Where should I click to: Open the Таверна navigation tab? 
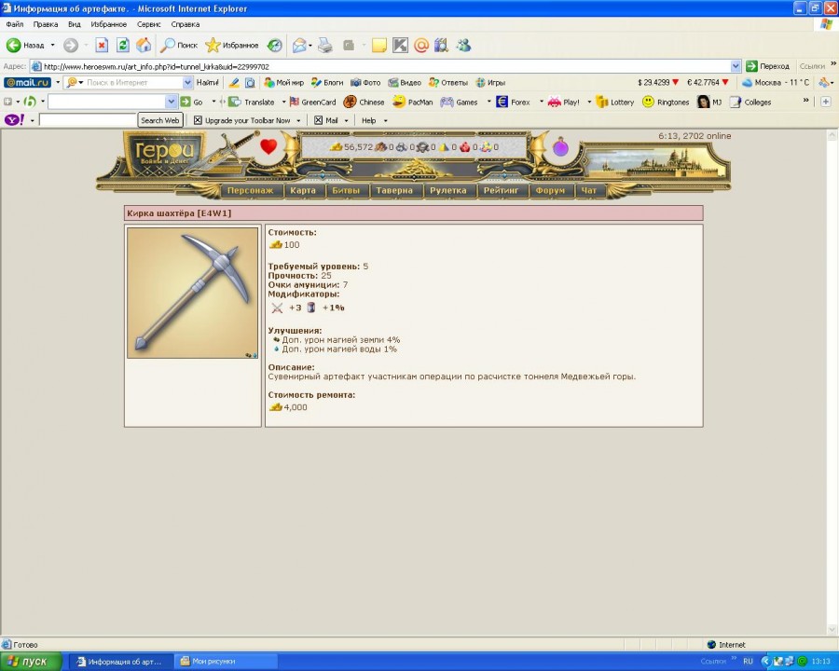[393, 191]
